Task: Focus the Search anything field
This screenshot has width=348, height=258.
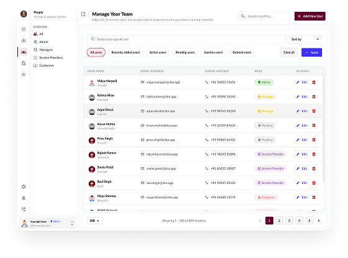Action: [x=264, y=16]
